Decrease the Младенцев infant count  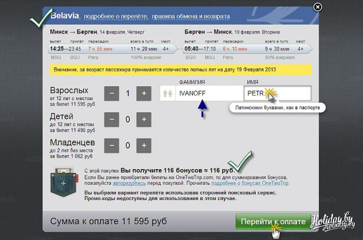tap(111, 144)
